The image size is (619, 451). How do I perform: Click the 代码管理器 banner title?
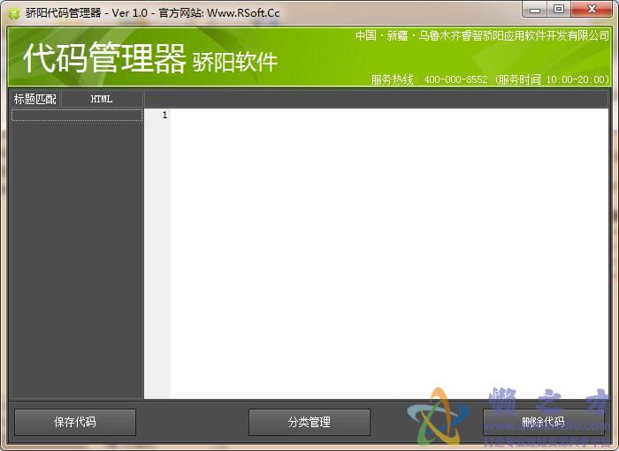click(x=104, y=58)
